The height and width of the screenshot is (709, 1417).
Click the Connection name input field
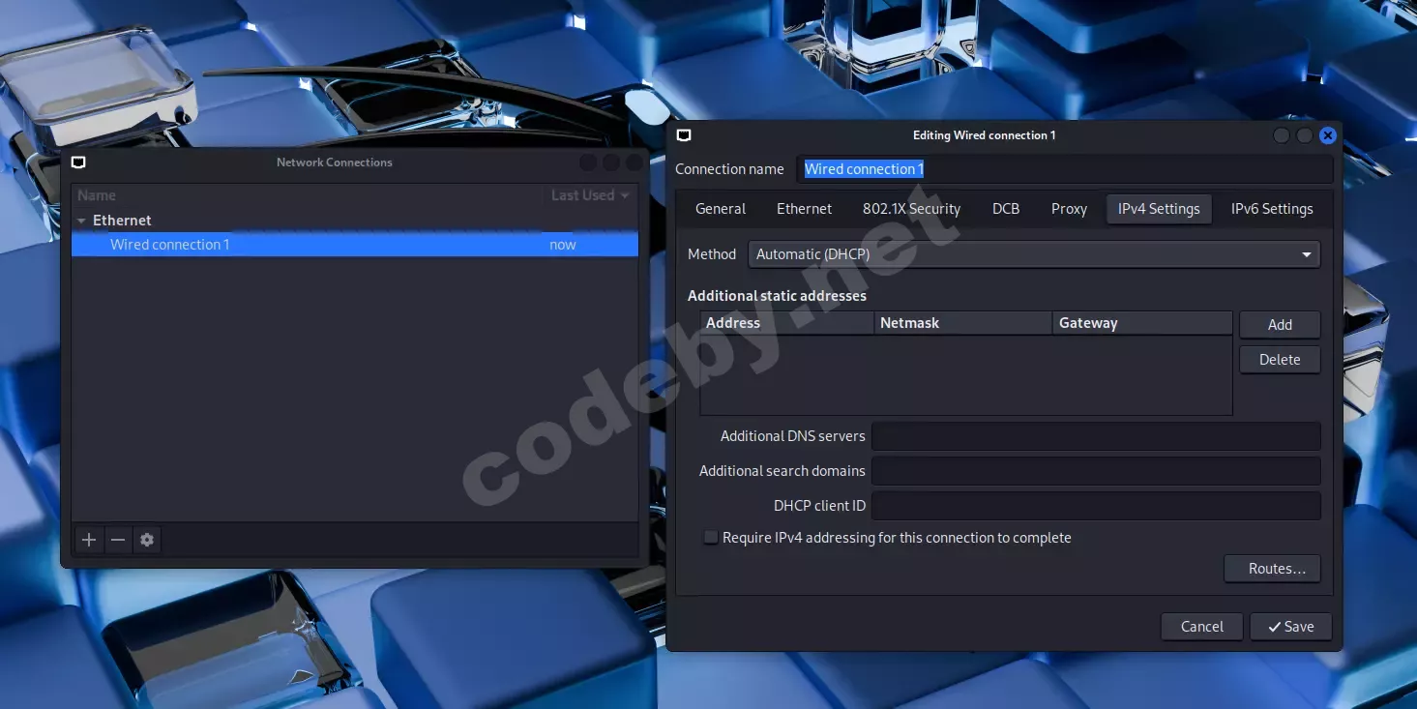(x=1064, y=169)
